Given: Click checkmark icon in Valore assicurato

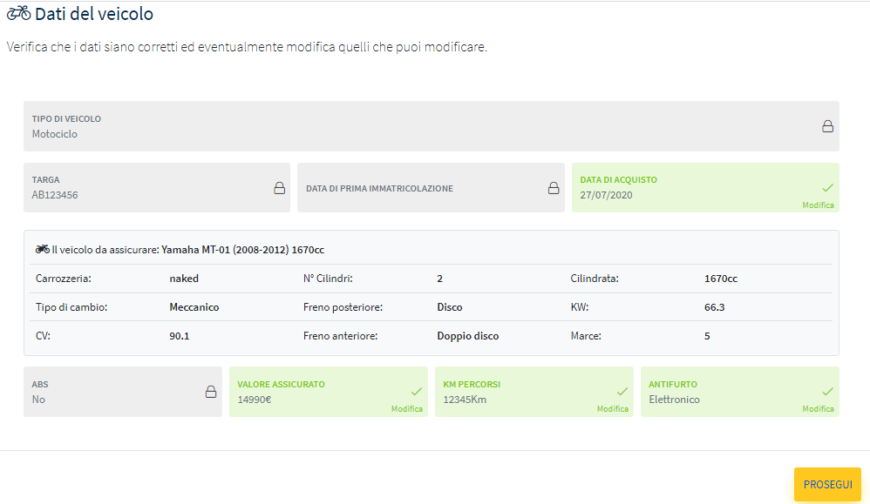Looking at the screenshot, I should tap(416, 392).
